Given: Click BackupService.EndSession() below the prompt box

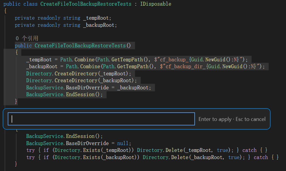Looking at the screenshot, I should click(x=64, y=136).
